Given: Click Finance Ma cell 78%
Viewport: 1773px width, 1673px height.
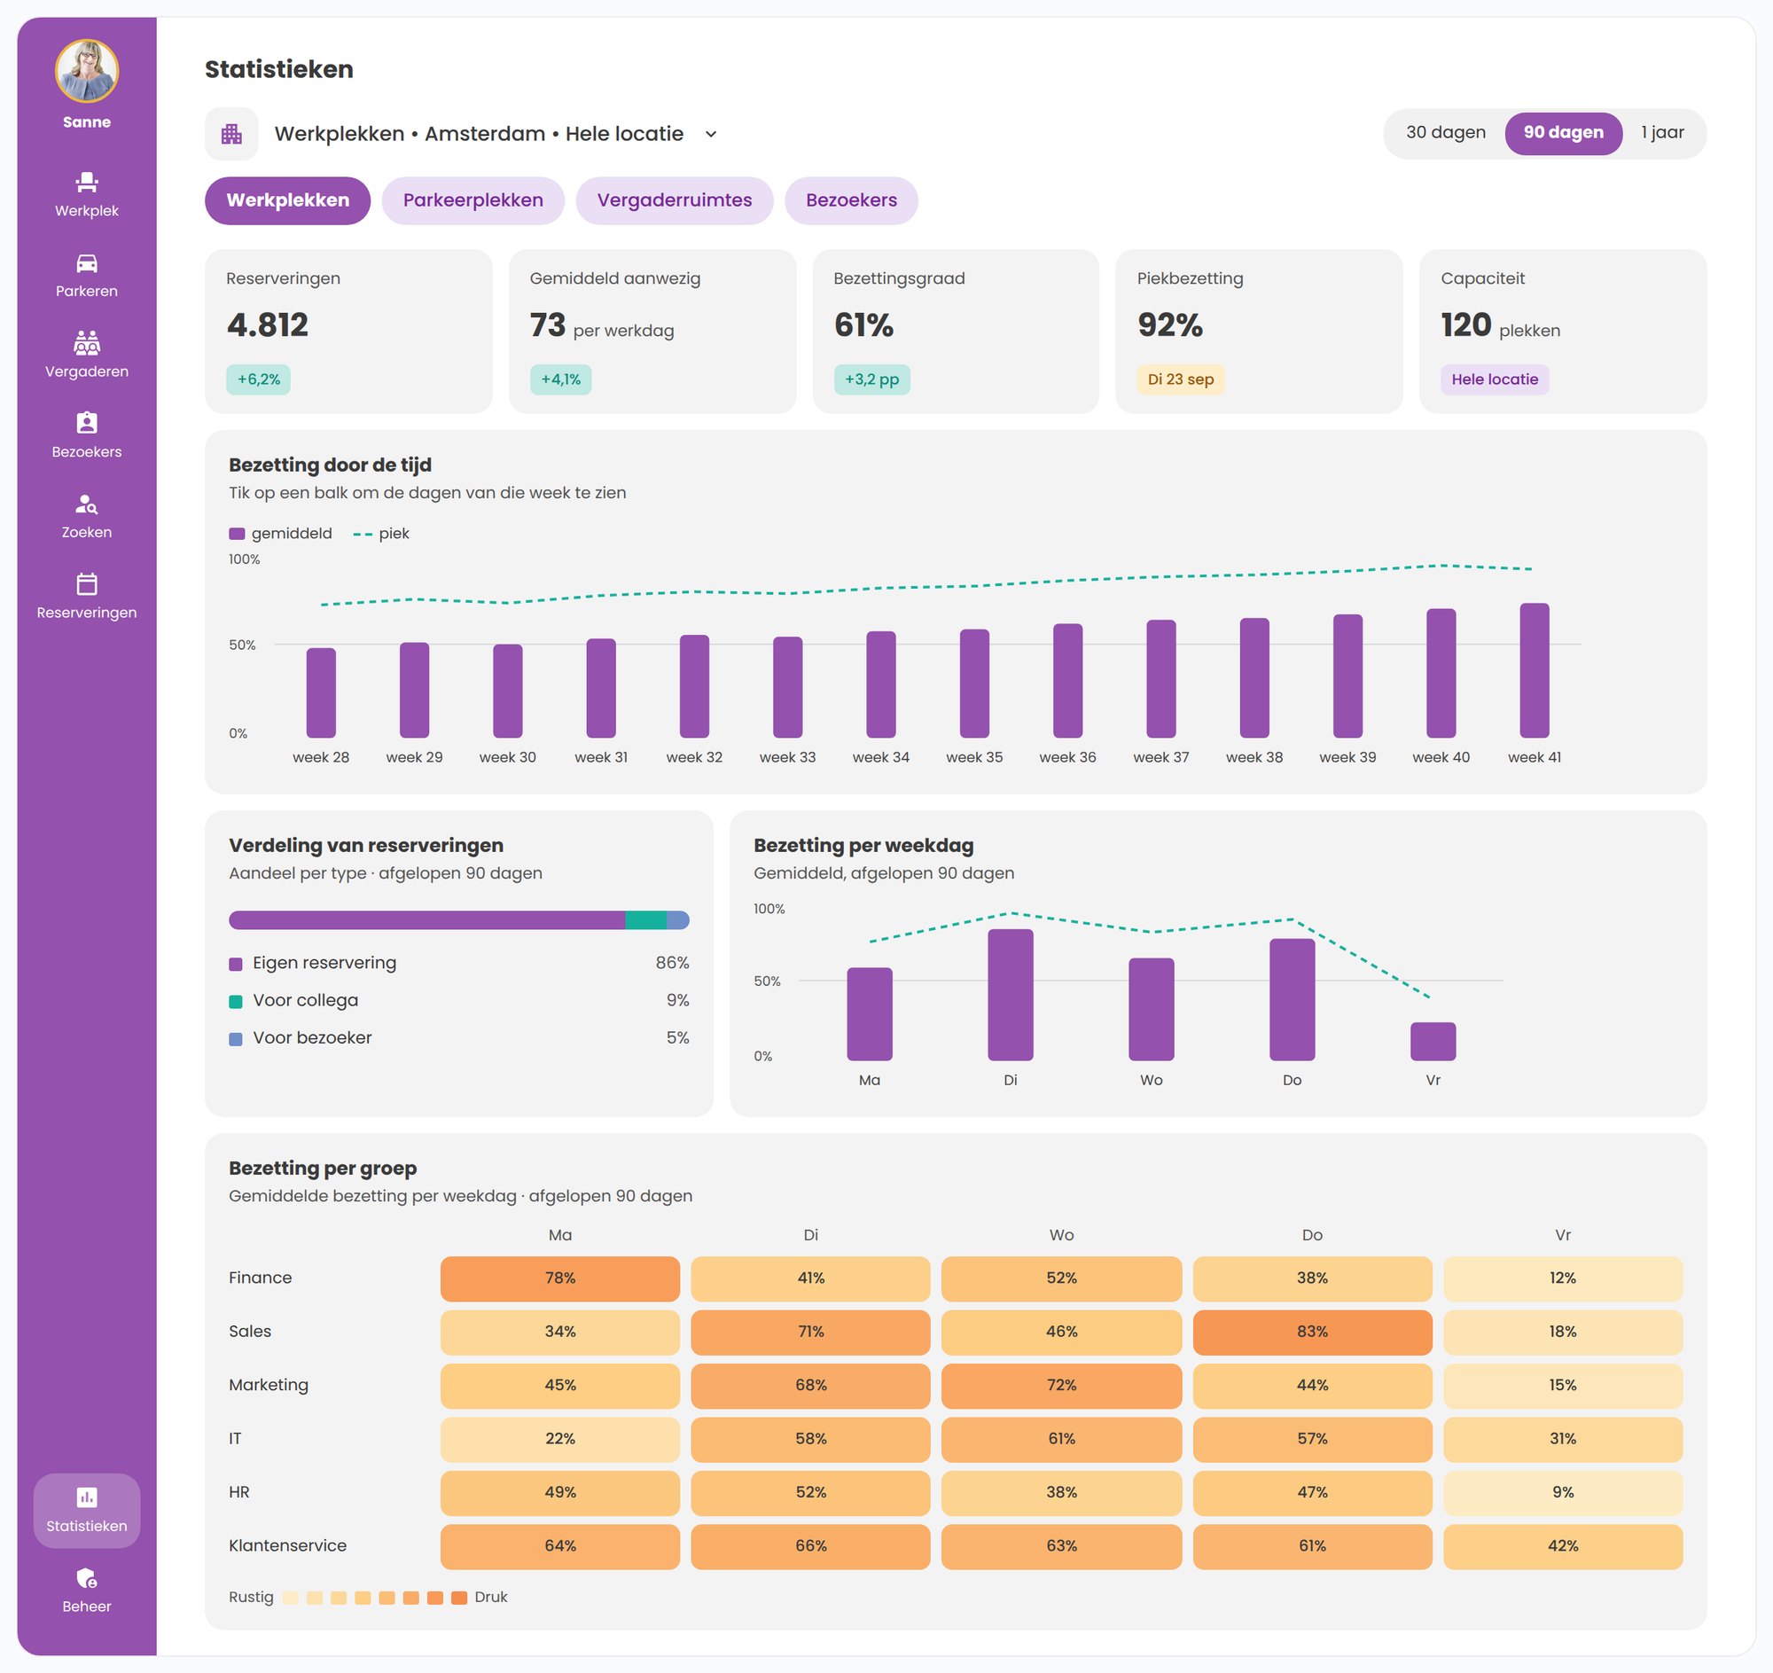Looking at the screenshot, I should pyautogui.click(x=560, y=1278).
